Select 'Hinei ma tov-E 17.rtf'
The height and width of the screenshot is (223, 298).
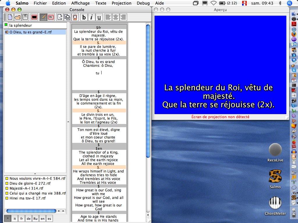[x=35, y=198]
